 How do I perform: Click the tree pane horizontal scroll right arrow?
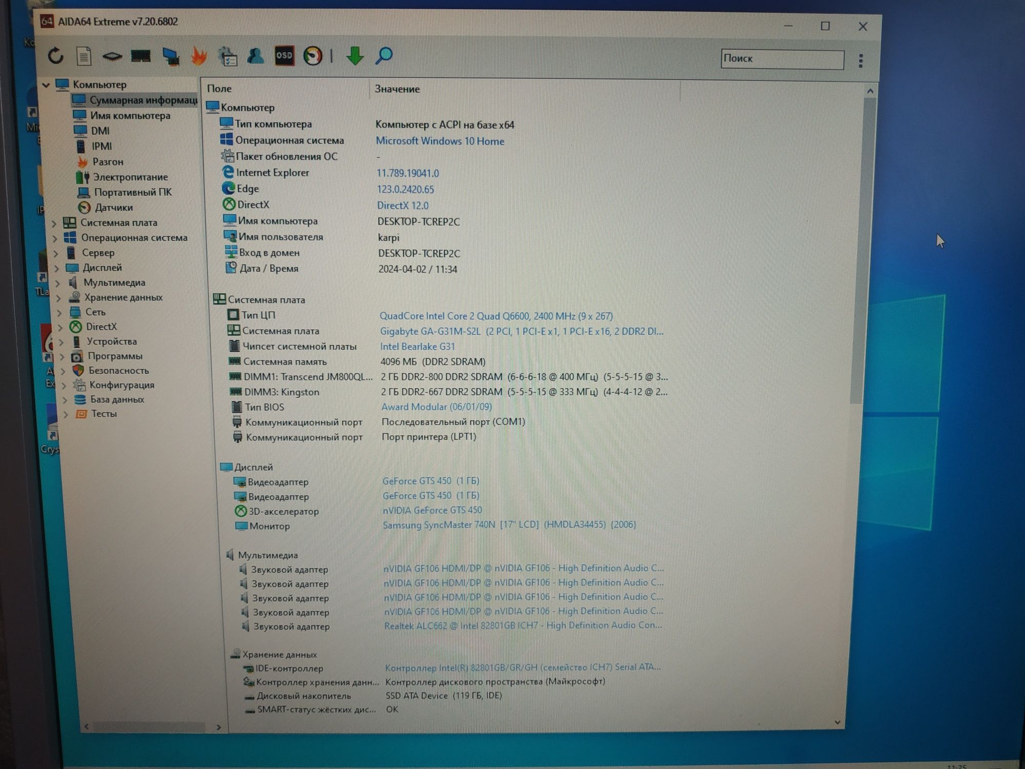coord(219,727)
